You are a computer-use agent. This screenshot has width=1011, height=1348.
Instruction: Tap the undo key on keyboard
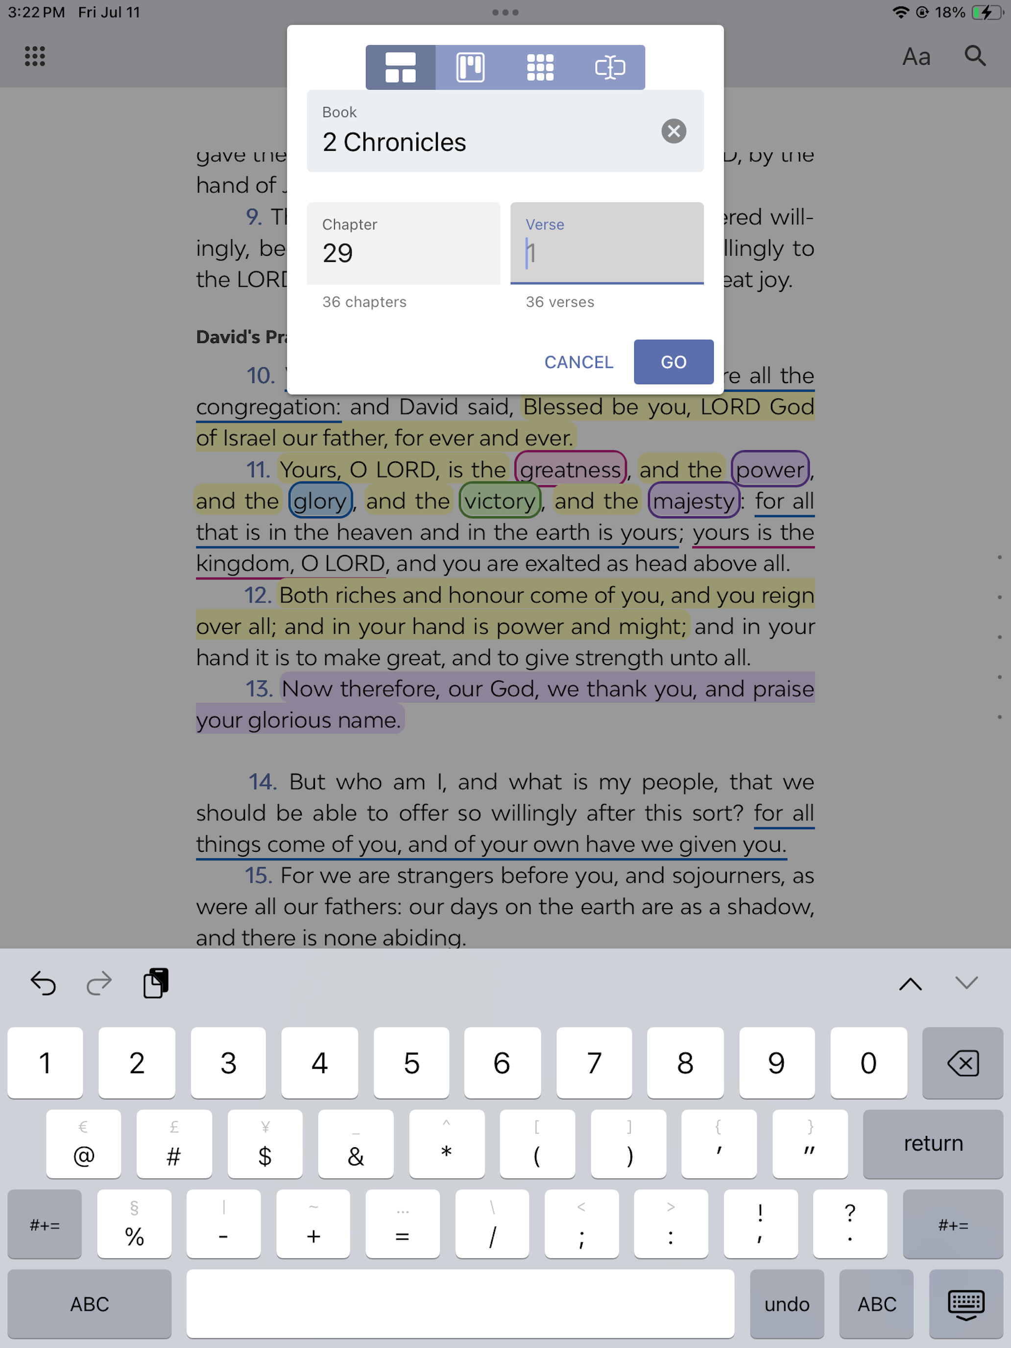787,1304
